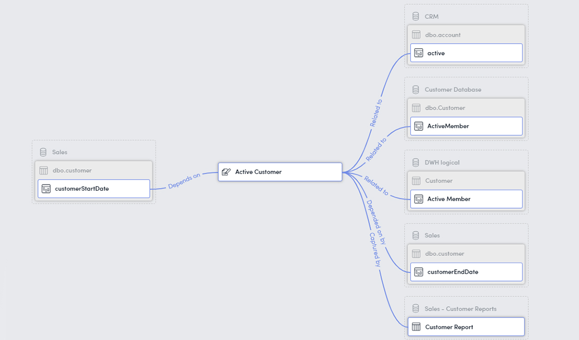Click the column icon beside ActiveMember
The height and width of the screenshot is (340, 579).
click(x=418, y=126)
